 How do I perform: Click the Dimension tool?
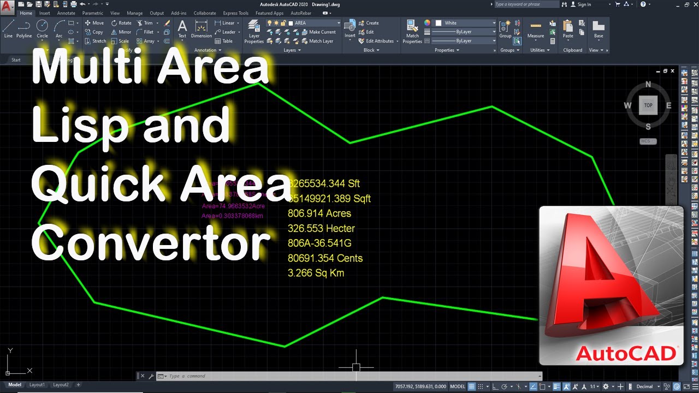202,29
